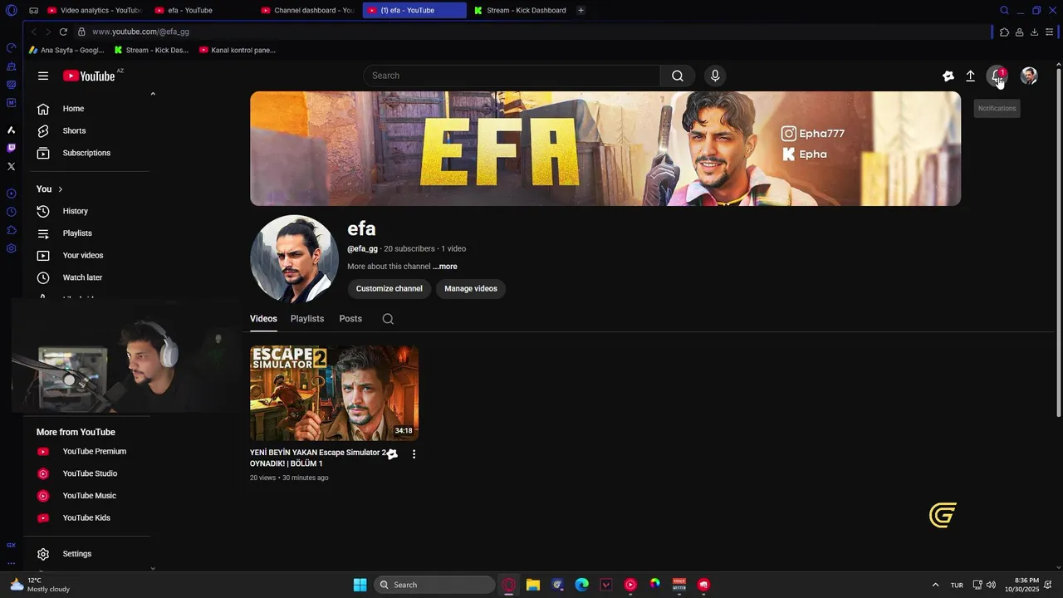Open the Notifications bell

point(997,76)
